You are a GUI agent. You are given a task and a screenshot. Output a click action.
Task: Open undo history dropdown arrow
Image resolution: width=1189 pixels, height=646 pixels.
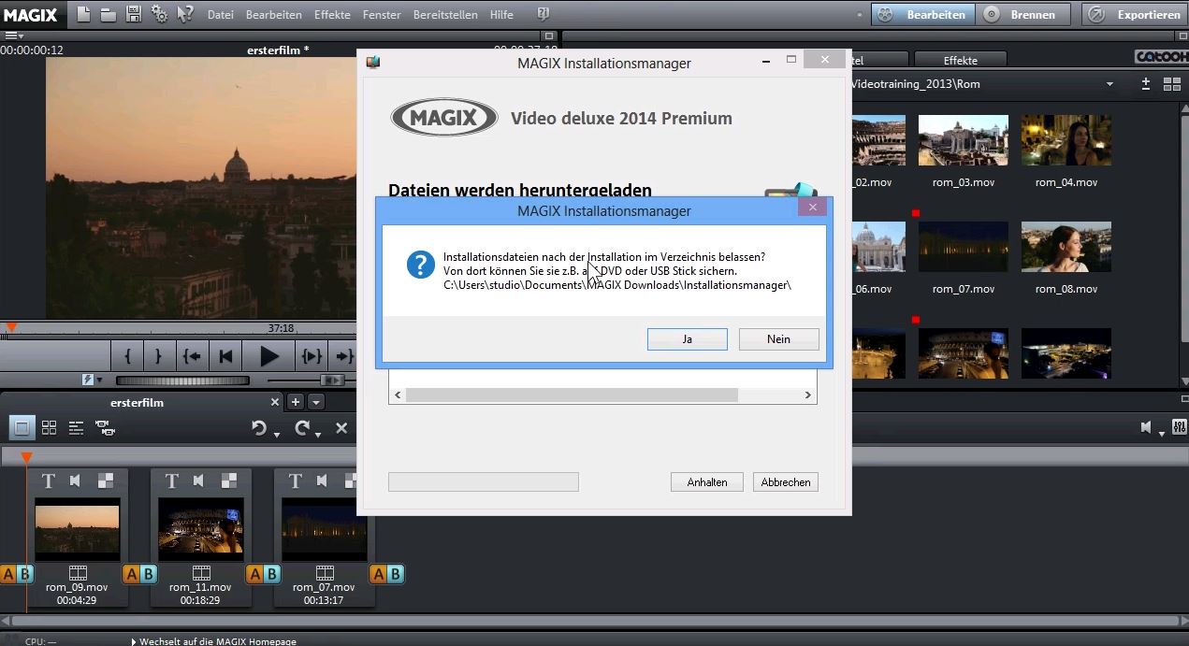[x=276, y=434]
